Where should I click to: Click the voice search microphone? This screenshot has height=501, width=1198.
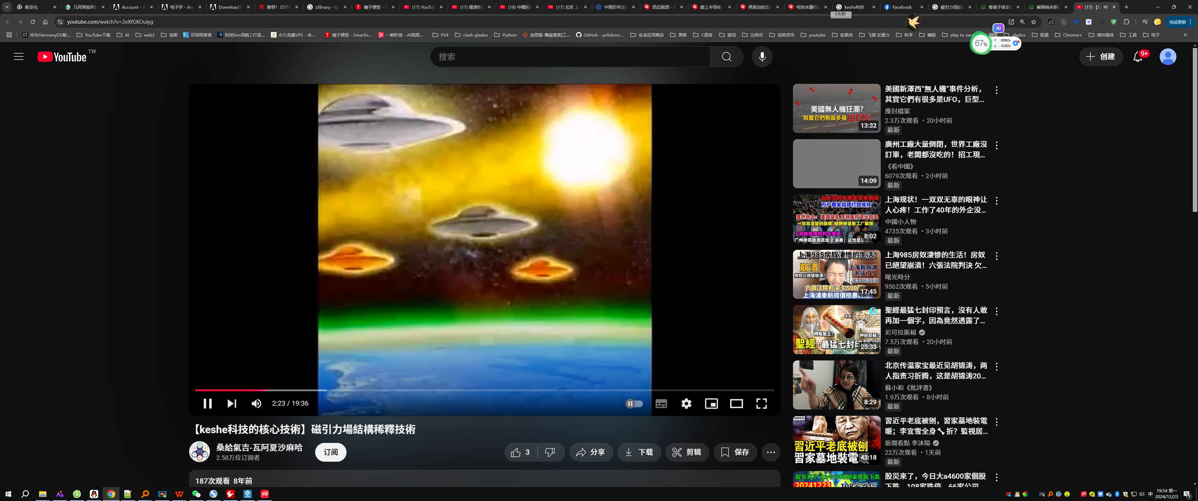click(762, 57)
